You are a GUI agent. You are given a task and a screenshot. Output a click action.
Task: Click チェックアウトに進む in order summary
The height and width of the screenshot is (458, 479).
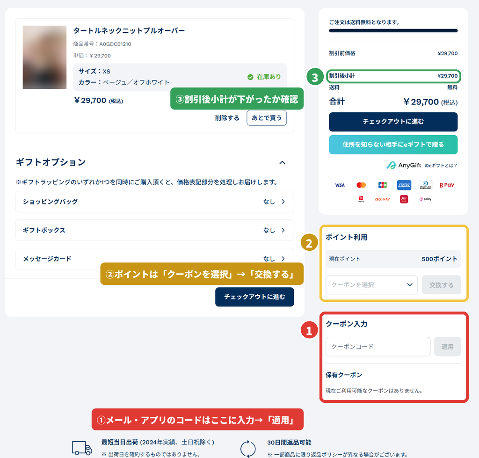[393, 122]
